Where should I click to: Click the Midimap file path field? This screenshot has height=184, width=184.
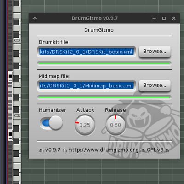coord(86,86)
